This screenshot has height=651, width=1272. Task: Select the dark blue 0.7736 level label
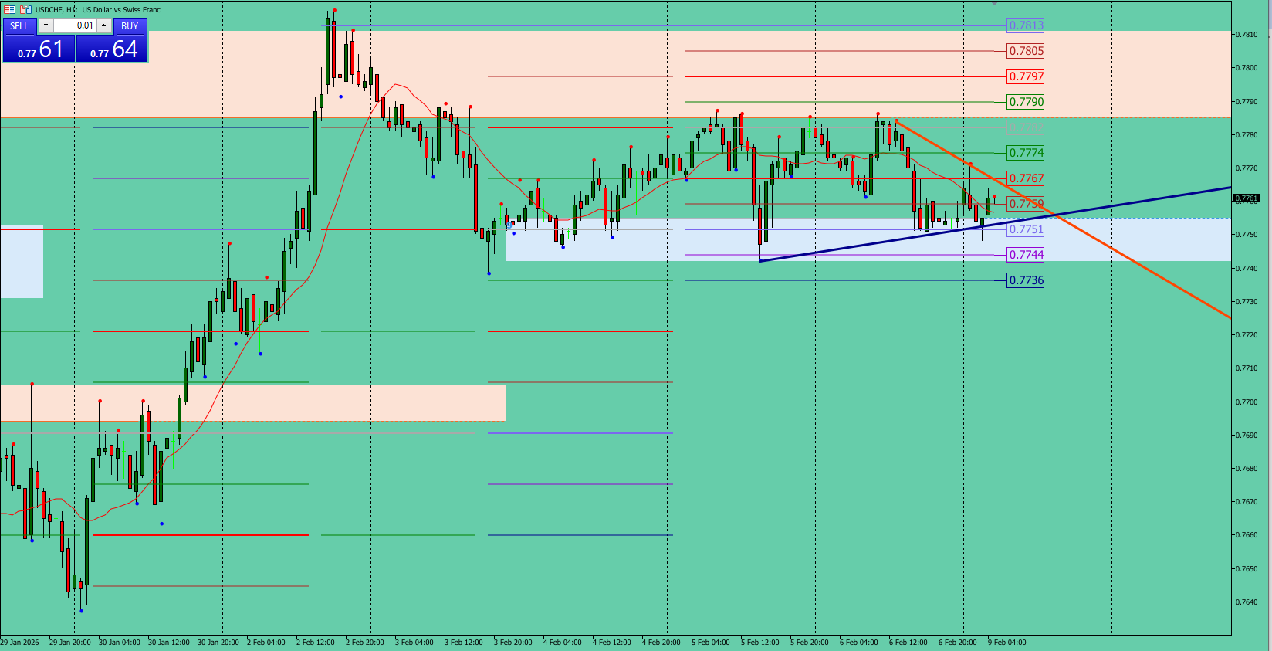click(1026, 280)
